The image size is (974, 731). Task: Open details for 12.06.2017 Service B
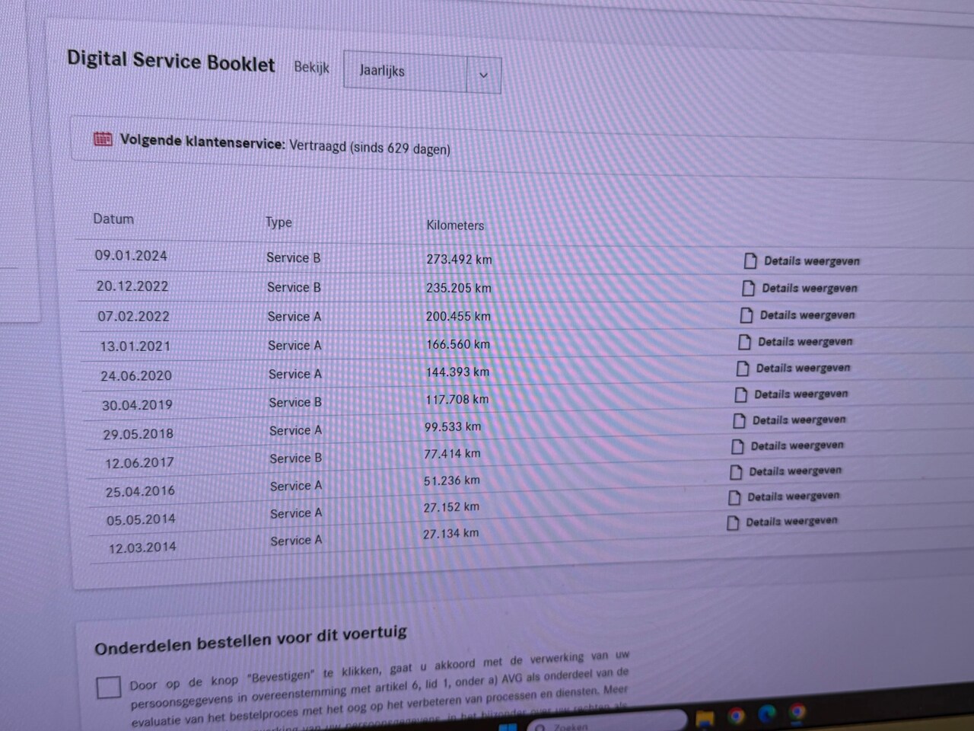click(x=797, y=445)
